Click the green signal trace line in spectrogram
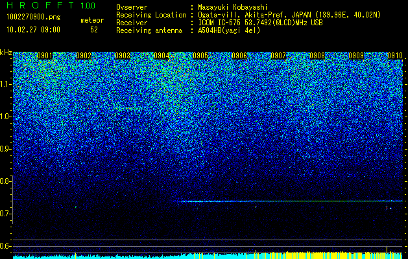This screenshot has height=259, width=408. (x=289, y=201)
